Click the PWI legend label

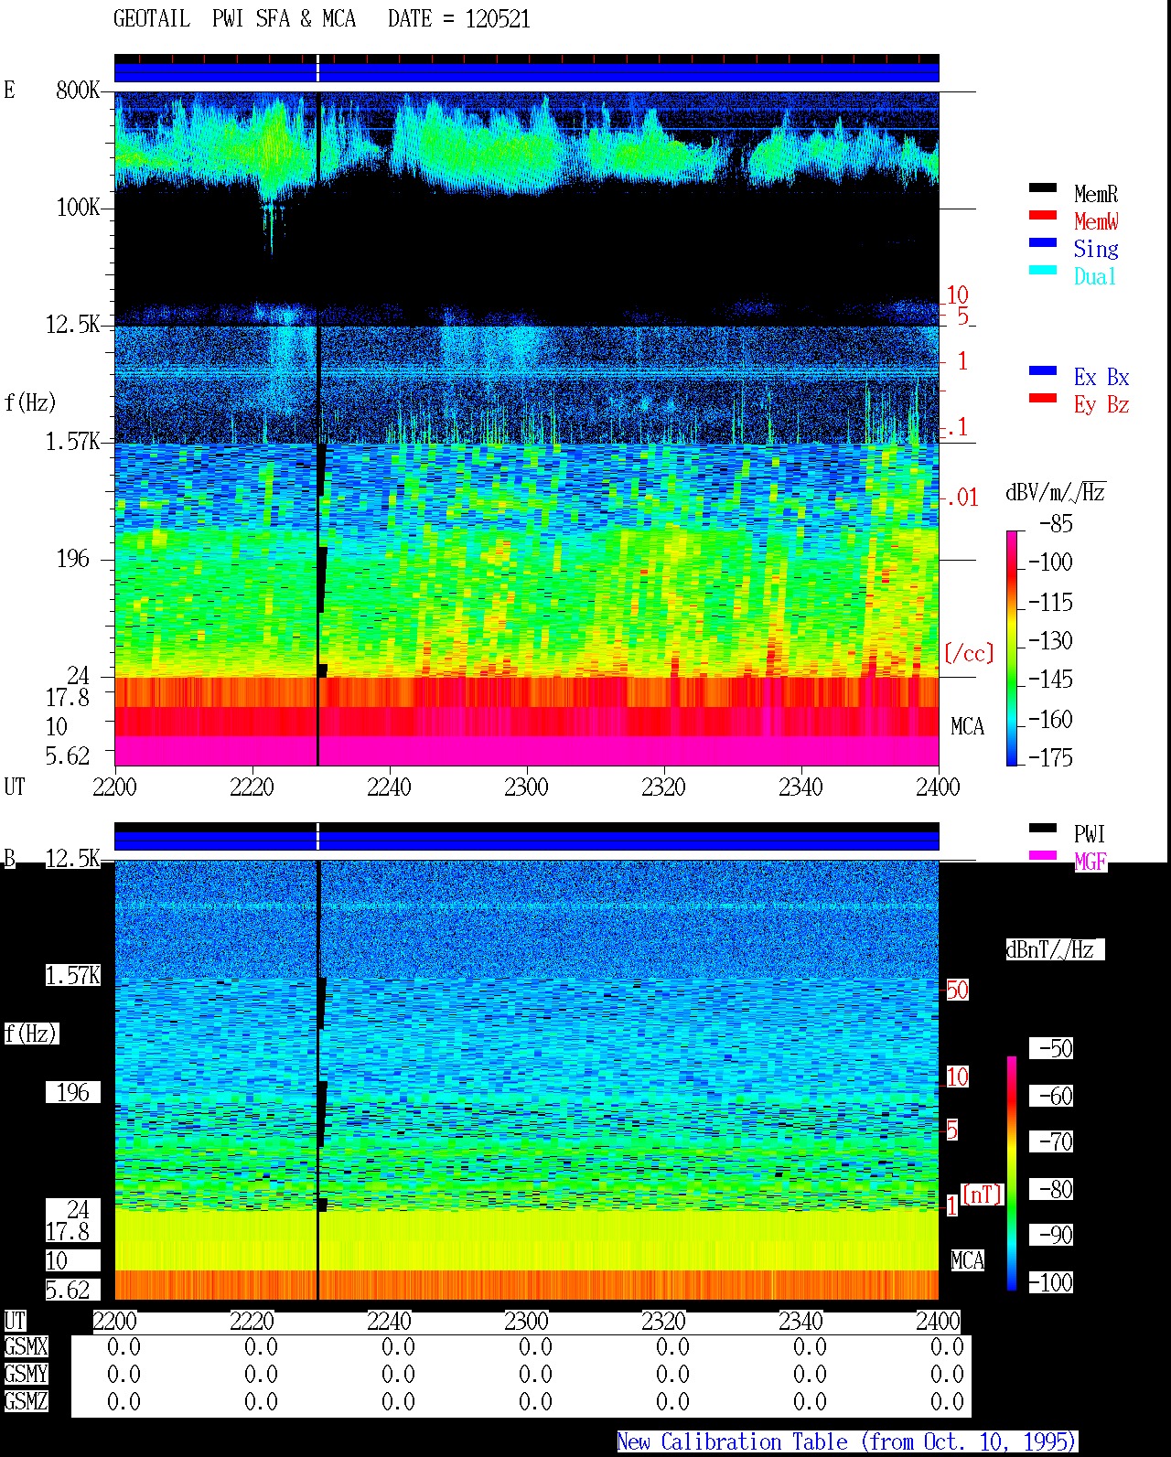click(x=1090, y=834)
